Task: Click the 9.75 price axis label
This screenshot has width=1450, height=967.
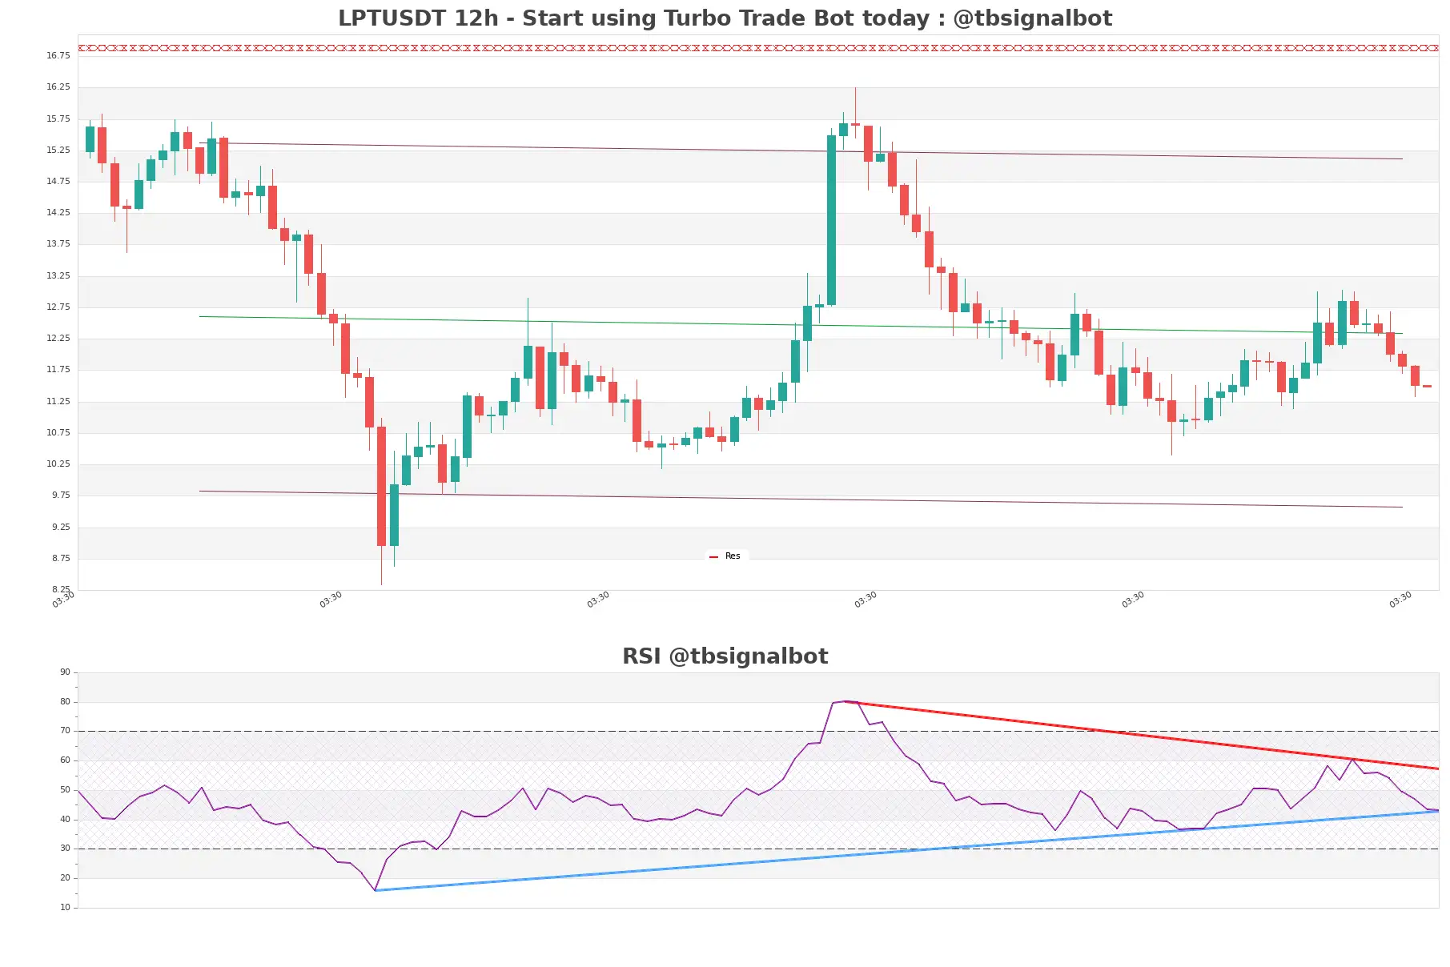Action: point(60,495)
